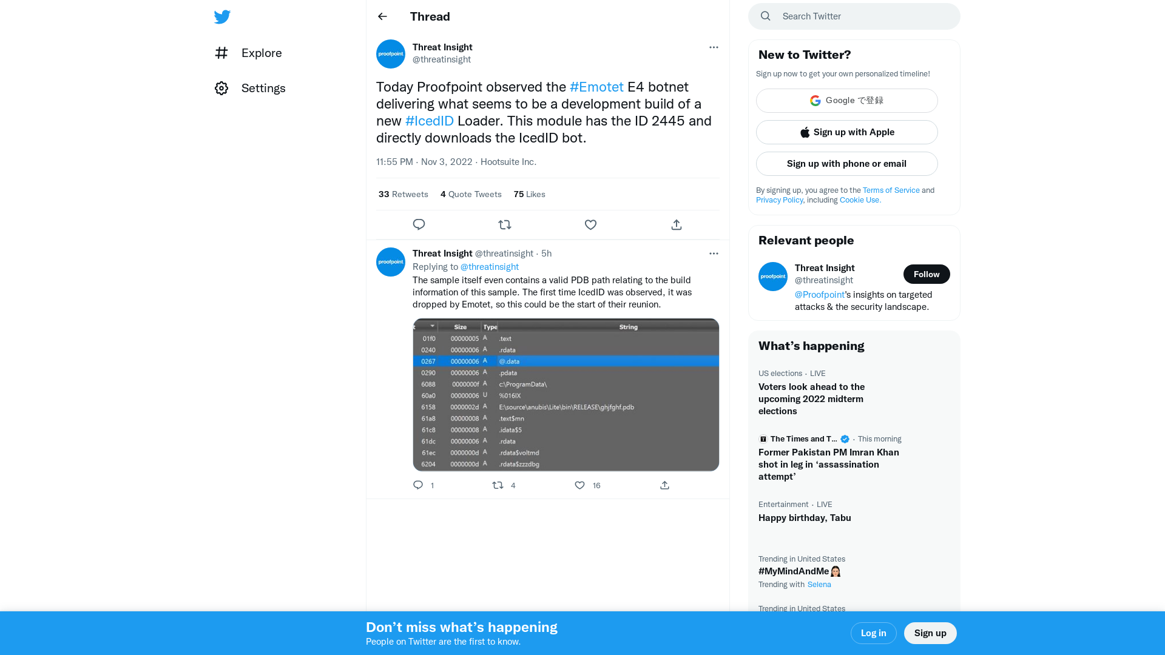Click the reply bubble icon on the Emotet tweet
The width and height of the screenshot is (1165, 655).
419,224
